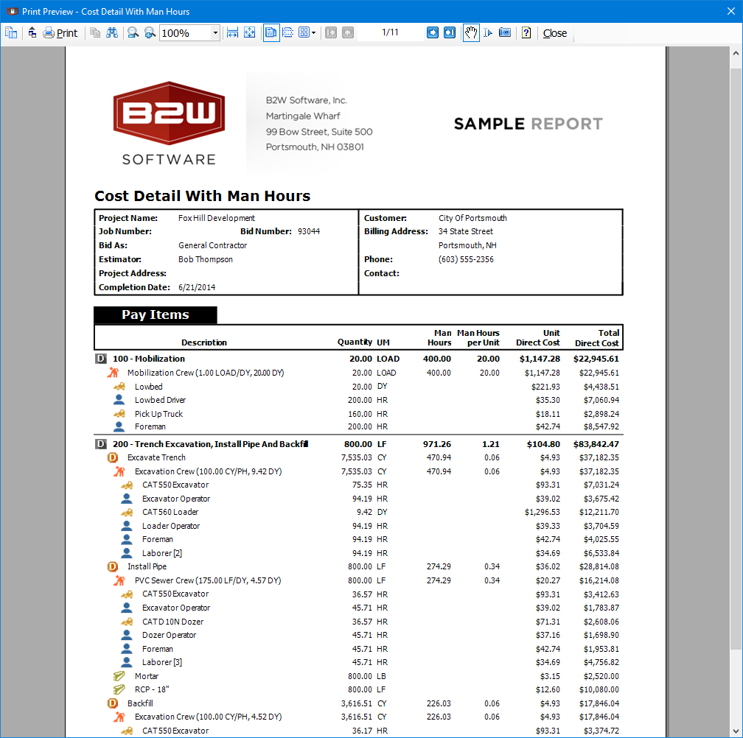This screenshot has width=743, height=738.
Task: Click the D icon beside 200 - Trench Excavation
Action: [100, 444]
